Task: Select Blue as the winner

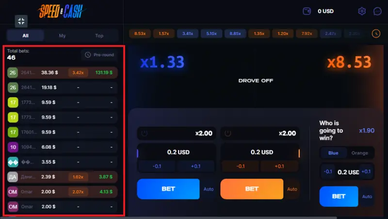Action: click(x=333, y=153)
